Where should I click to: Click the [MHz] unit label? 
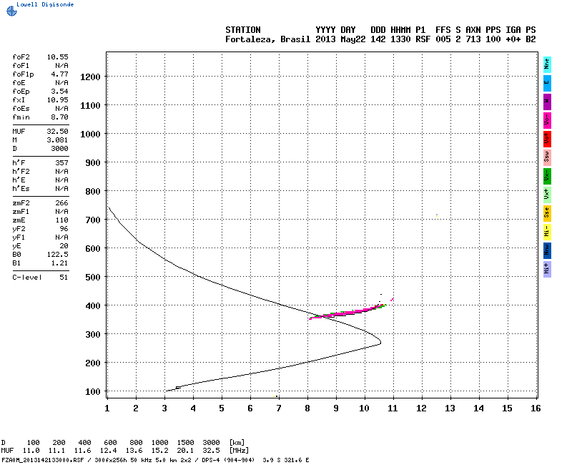click(239, 451)
